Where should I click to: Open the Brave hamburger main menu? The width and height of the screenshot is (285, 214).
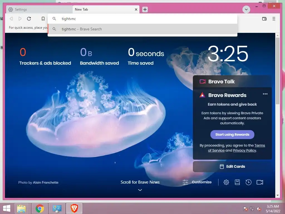(274, 19)
